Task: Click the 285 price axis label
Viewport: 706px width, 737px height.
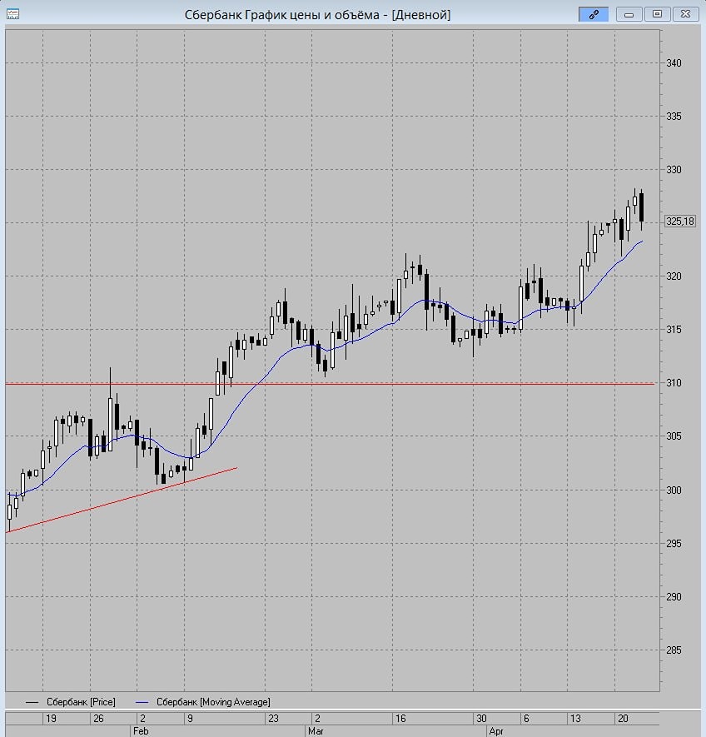Action: coord(674,650)
